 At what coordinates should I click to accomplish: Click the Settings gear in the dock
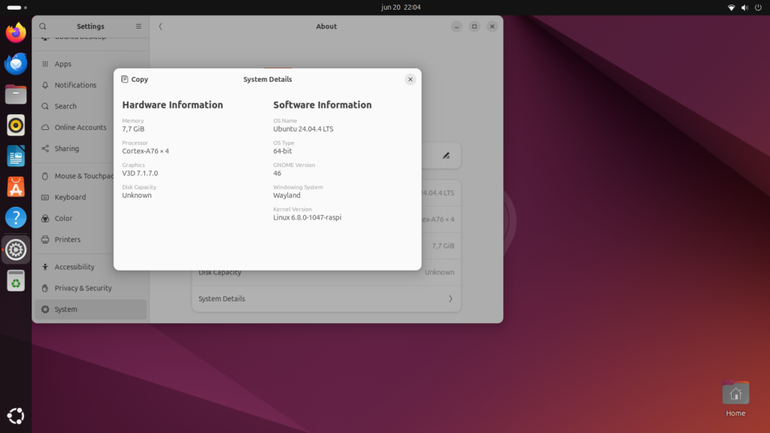[16, 250]
